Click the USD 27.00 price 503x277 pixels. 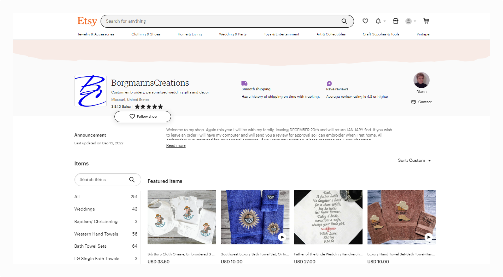tap(305, 262)
